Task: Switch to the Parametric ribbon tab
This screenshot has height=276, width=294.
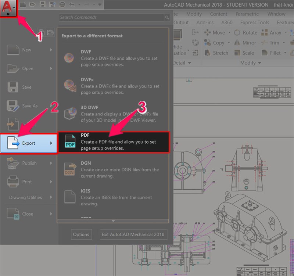Action: (x=247, y=14)
